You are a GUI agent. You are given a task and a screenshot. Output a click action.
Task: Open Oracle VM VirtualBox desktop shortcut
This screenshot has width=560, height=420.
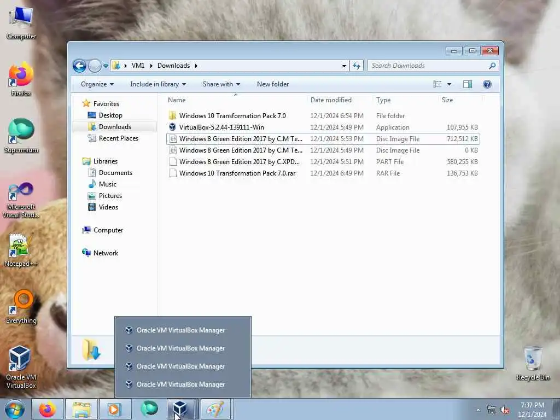tap(21, 367)
